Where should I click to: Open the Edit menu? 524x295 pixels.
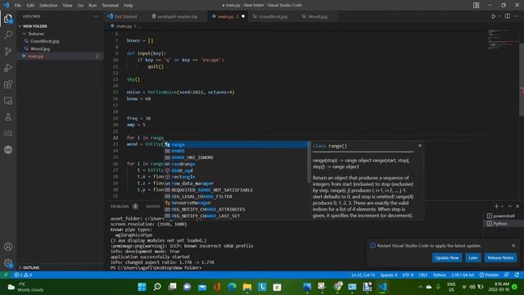coord(30,5)
